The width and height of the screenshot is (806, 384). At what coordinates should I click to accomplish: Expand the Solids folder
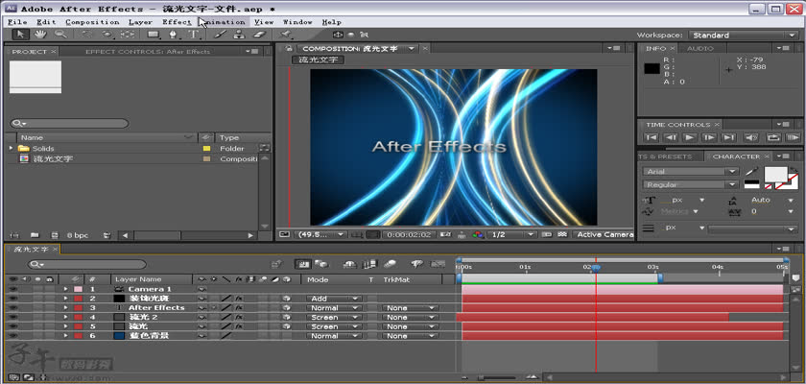click(x=11, y=148)
